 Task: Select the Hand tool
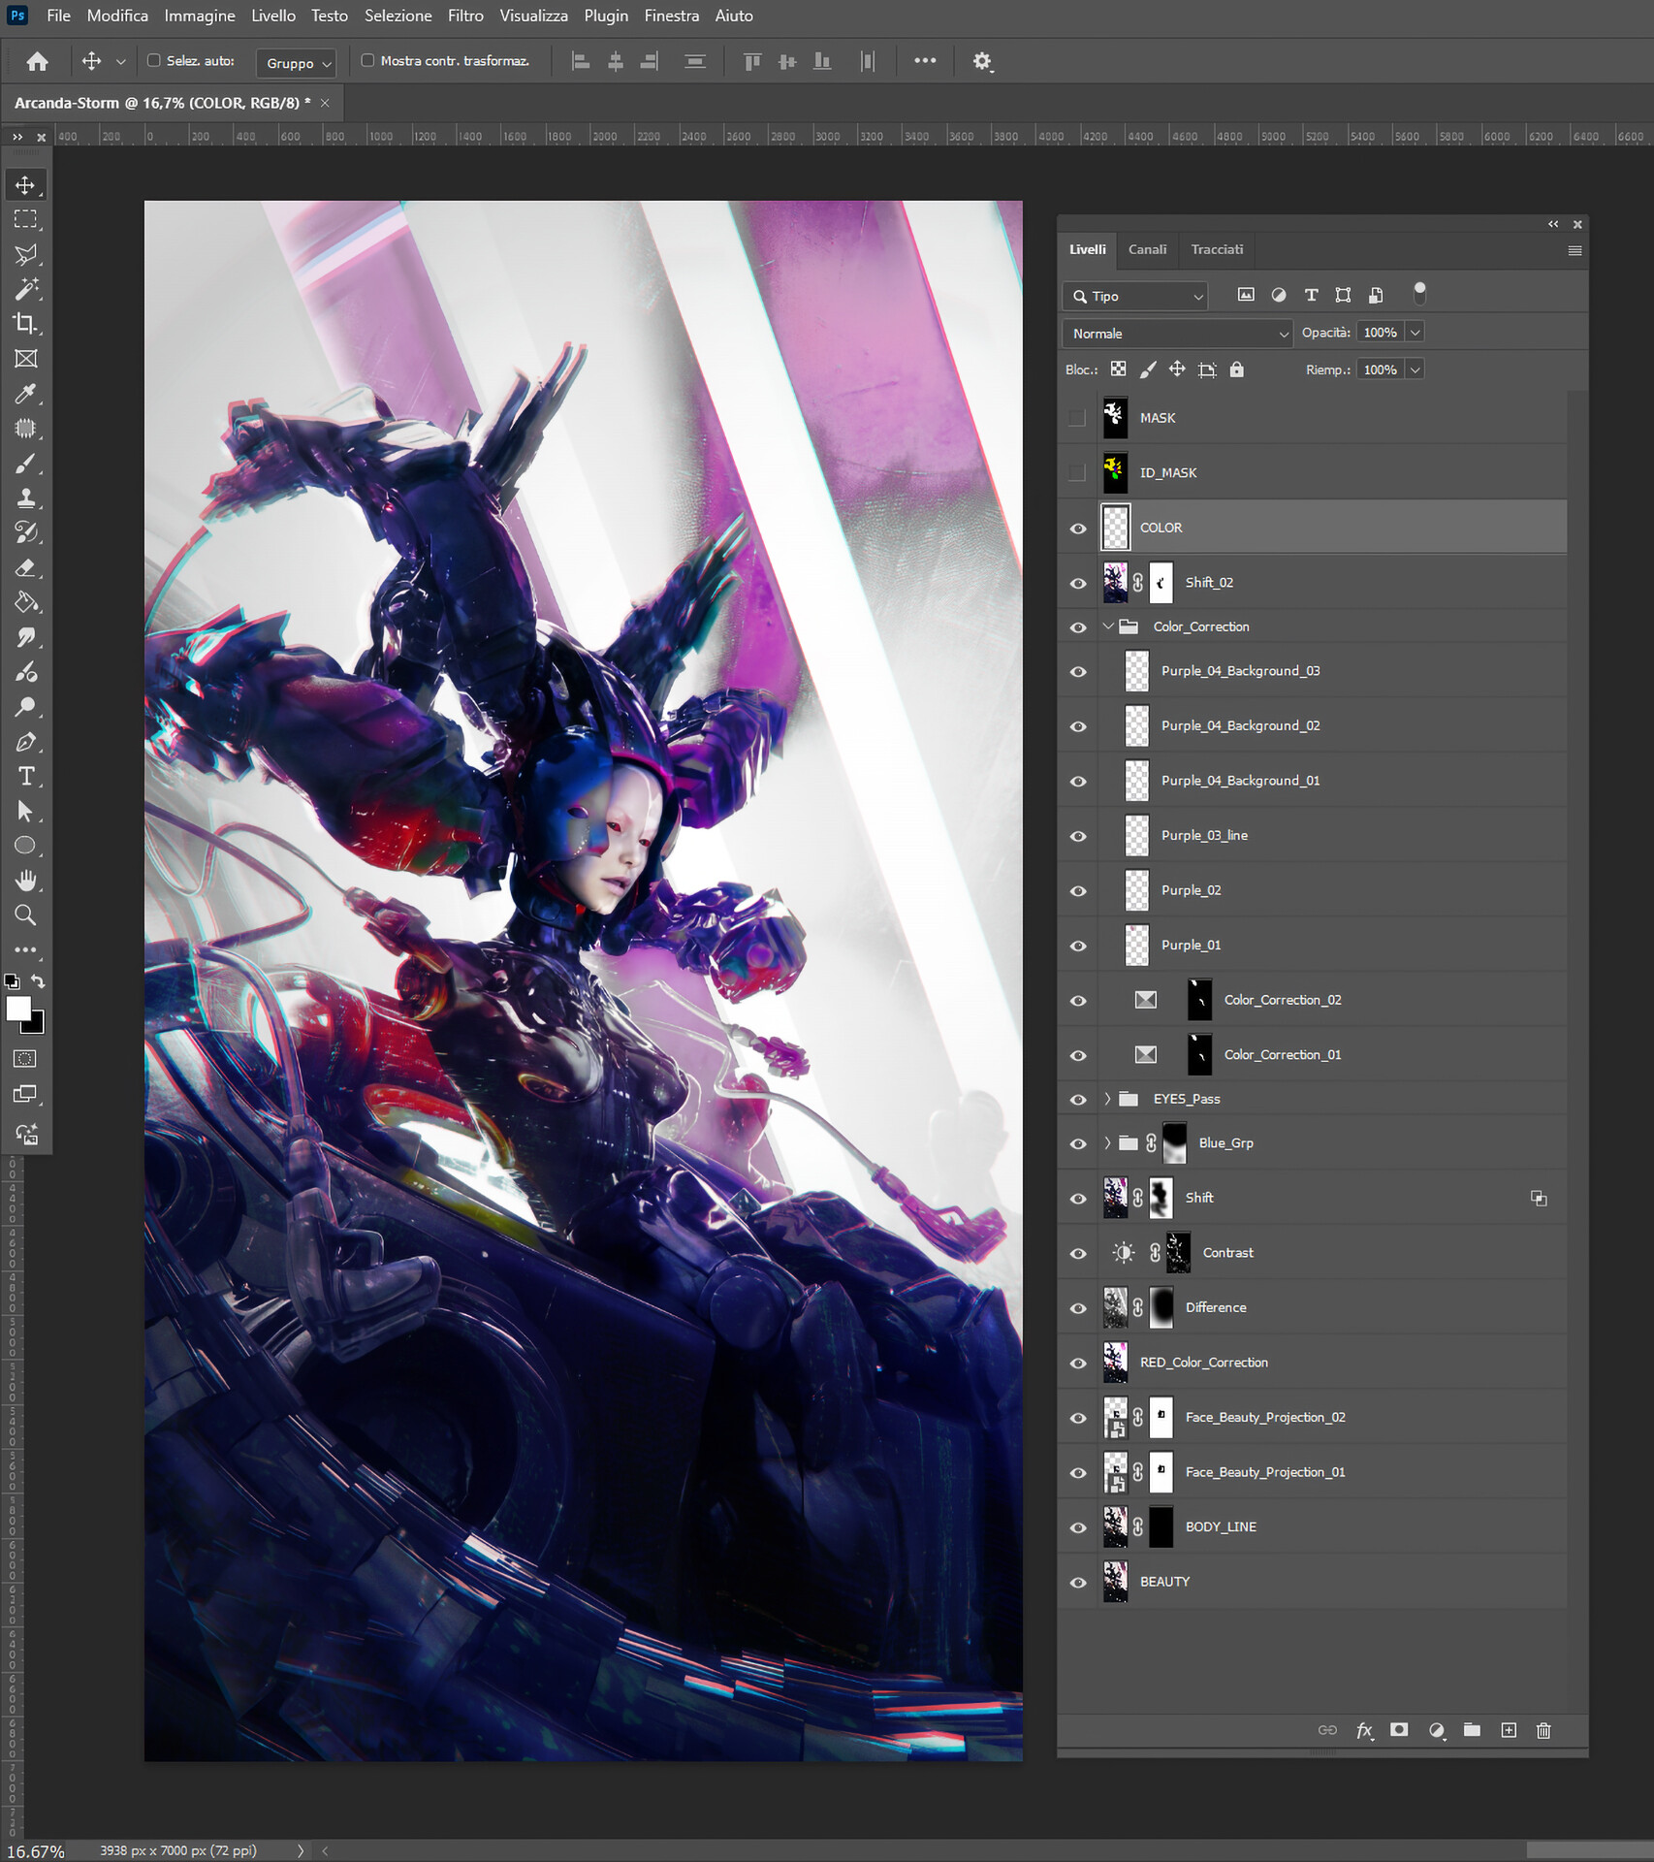[26, 881]
